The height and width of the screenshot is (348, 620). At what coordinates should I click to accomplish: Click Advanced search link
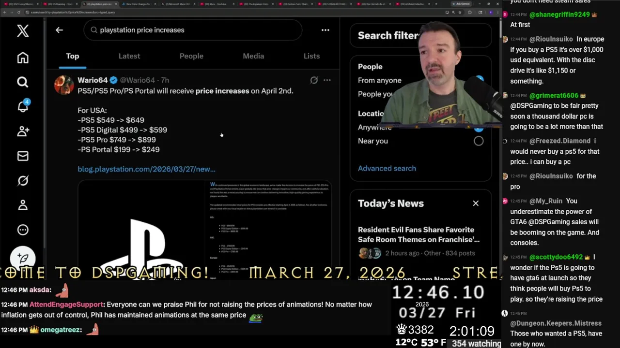(387, 168)
